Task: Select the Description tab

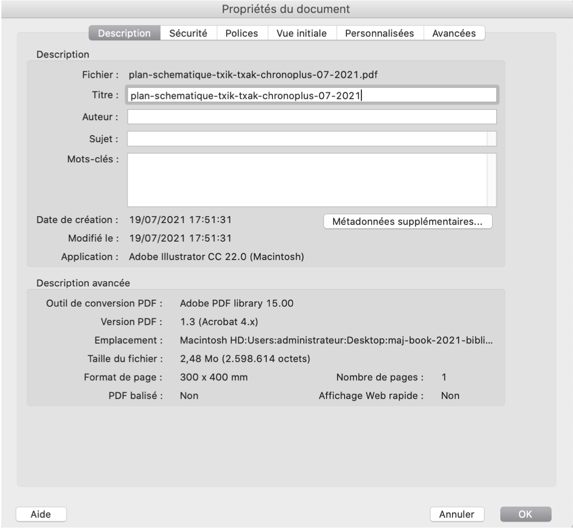Action: pos(124,33)
